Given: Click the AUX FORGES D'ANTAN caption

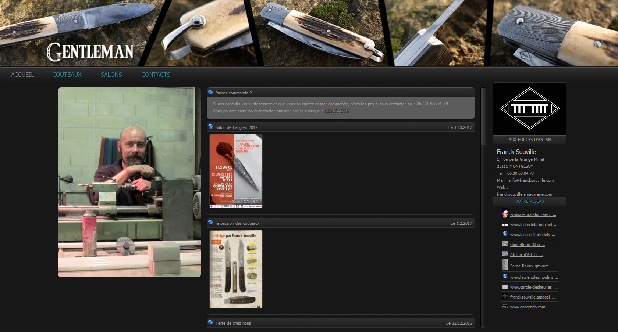Looking at the screenshot, I should 529,140.
